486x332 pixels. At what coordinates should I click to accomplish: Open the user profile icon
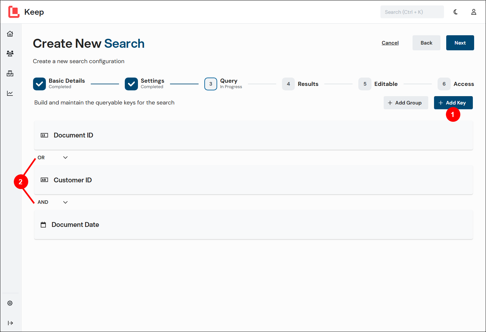(473, 12)
